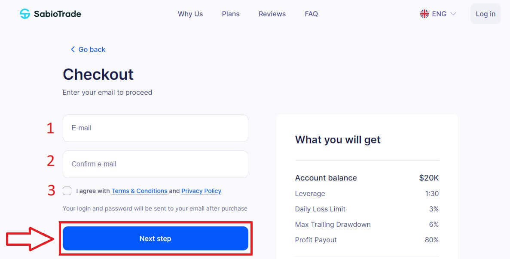The image size is (510, 259).
Task: Click the Checkout heading
Action: tap(98, 75)
